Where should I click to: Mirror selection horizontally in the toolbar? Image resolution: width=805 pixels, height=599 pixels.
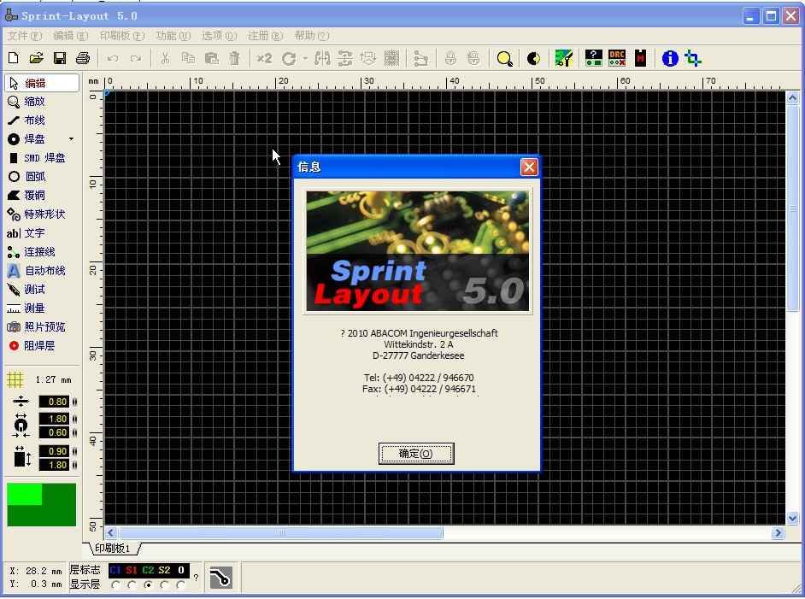[322, 58]
